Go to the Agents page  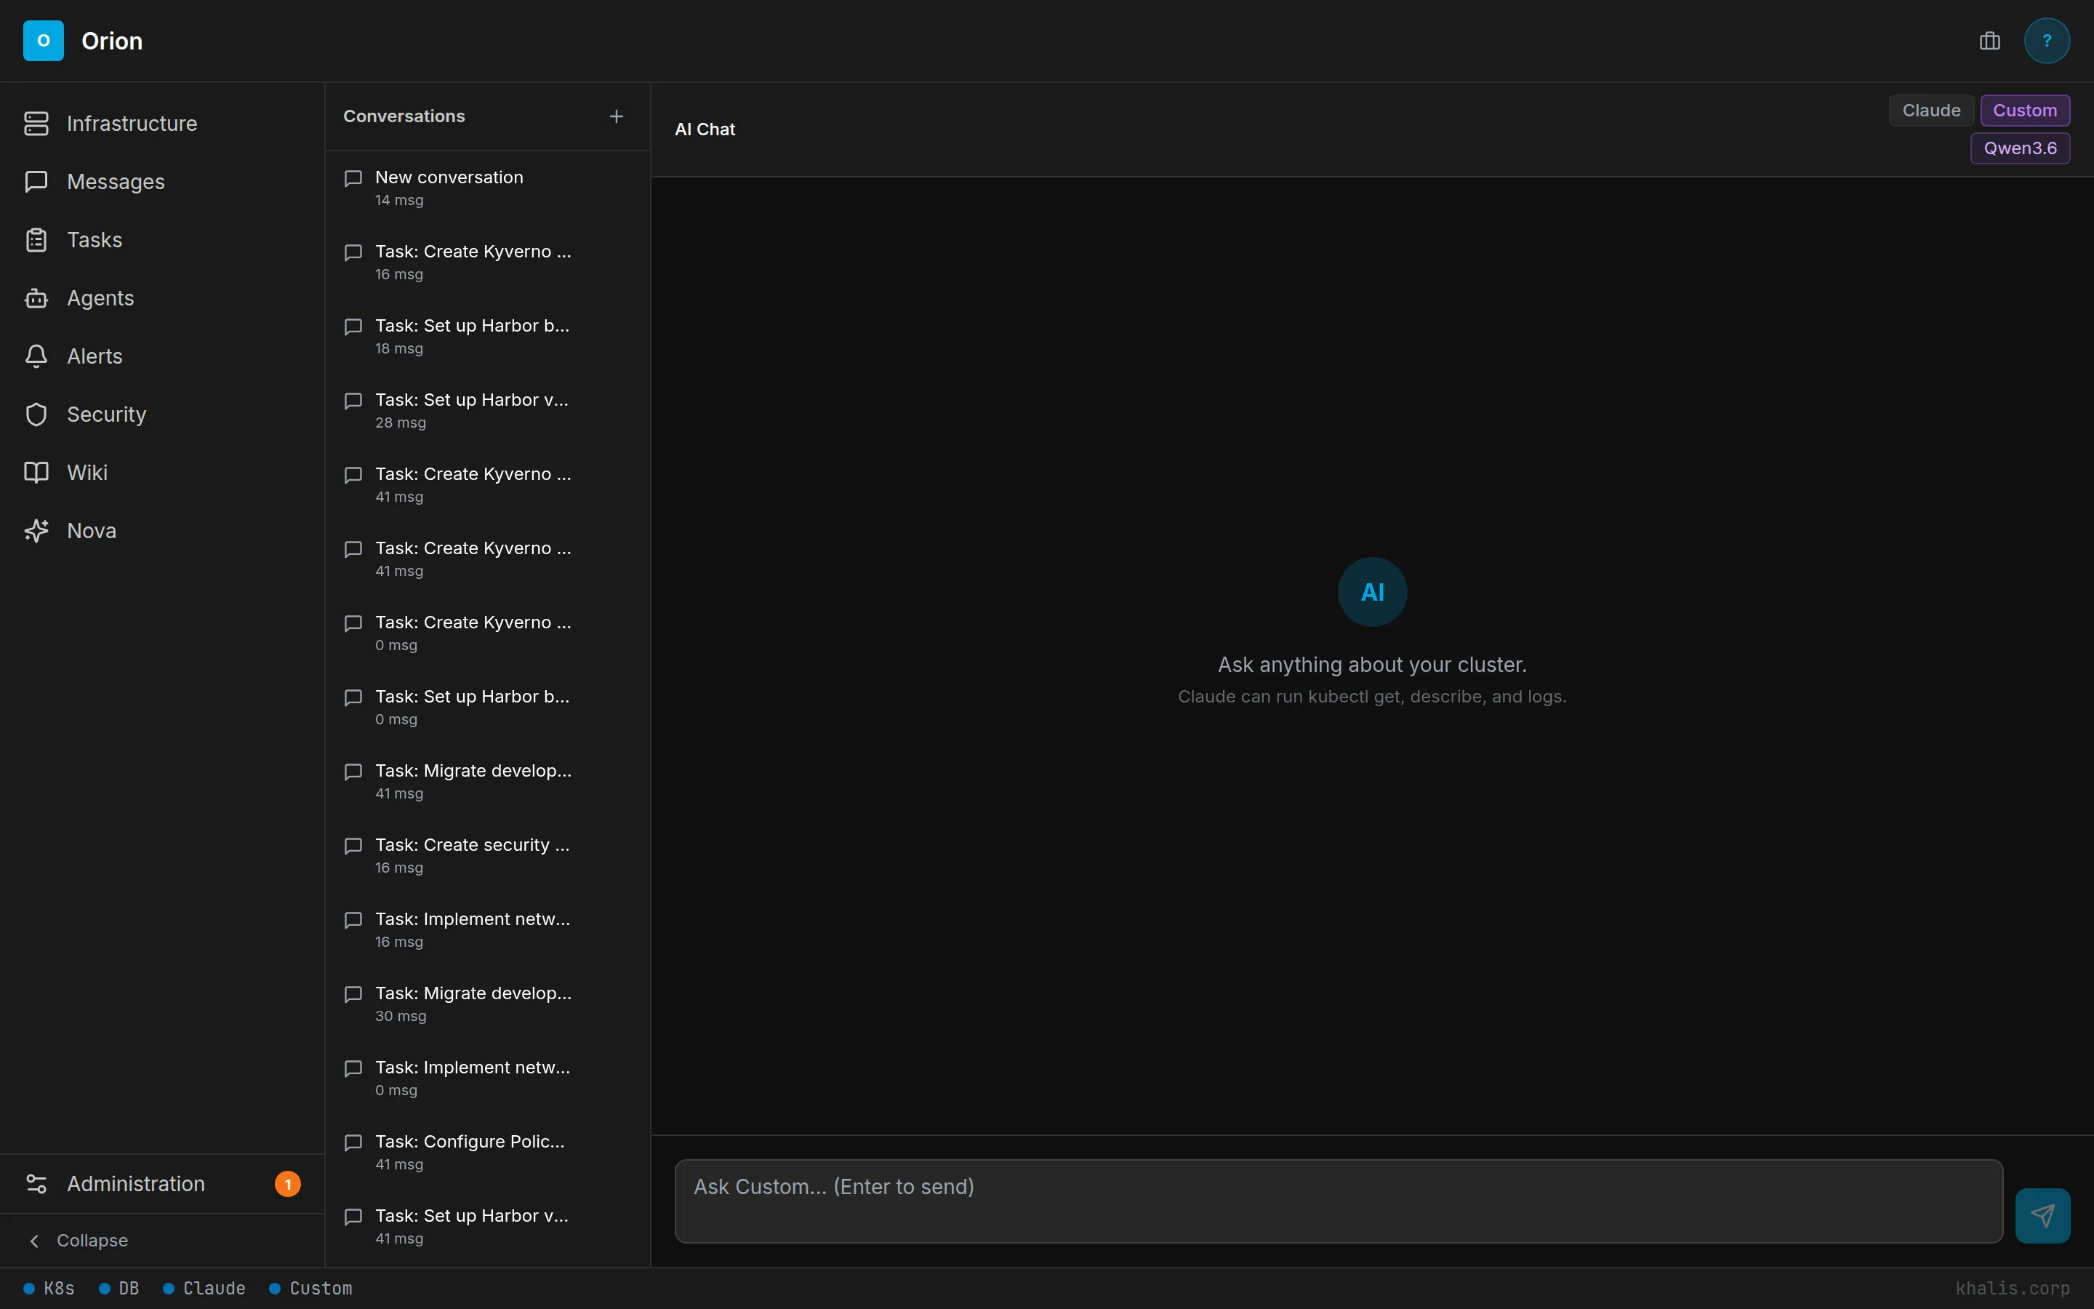pos(162,298)
